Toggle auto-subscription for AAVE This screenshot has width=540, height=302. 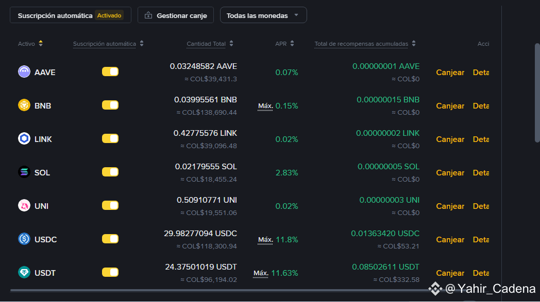(110, 72)
